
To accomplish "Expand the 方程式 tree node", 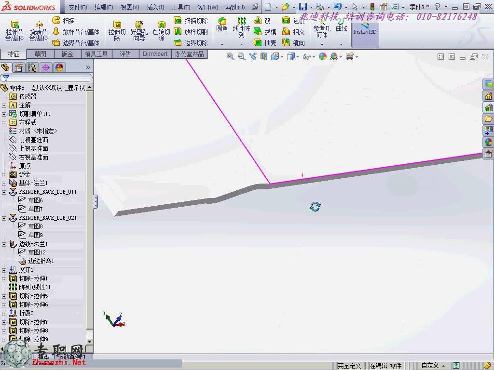I will (x=4, y=123).
